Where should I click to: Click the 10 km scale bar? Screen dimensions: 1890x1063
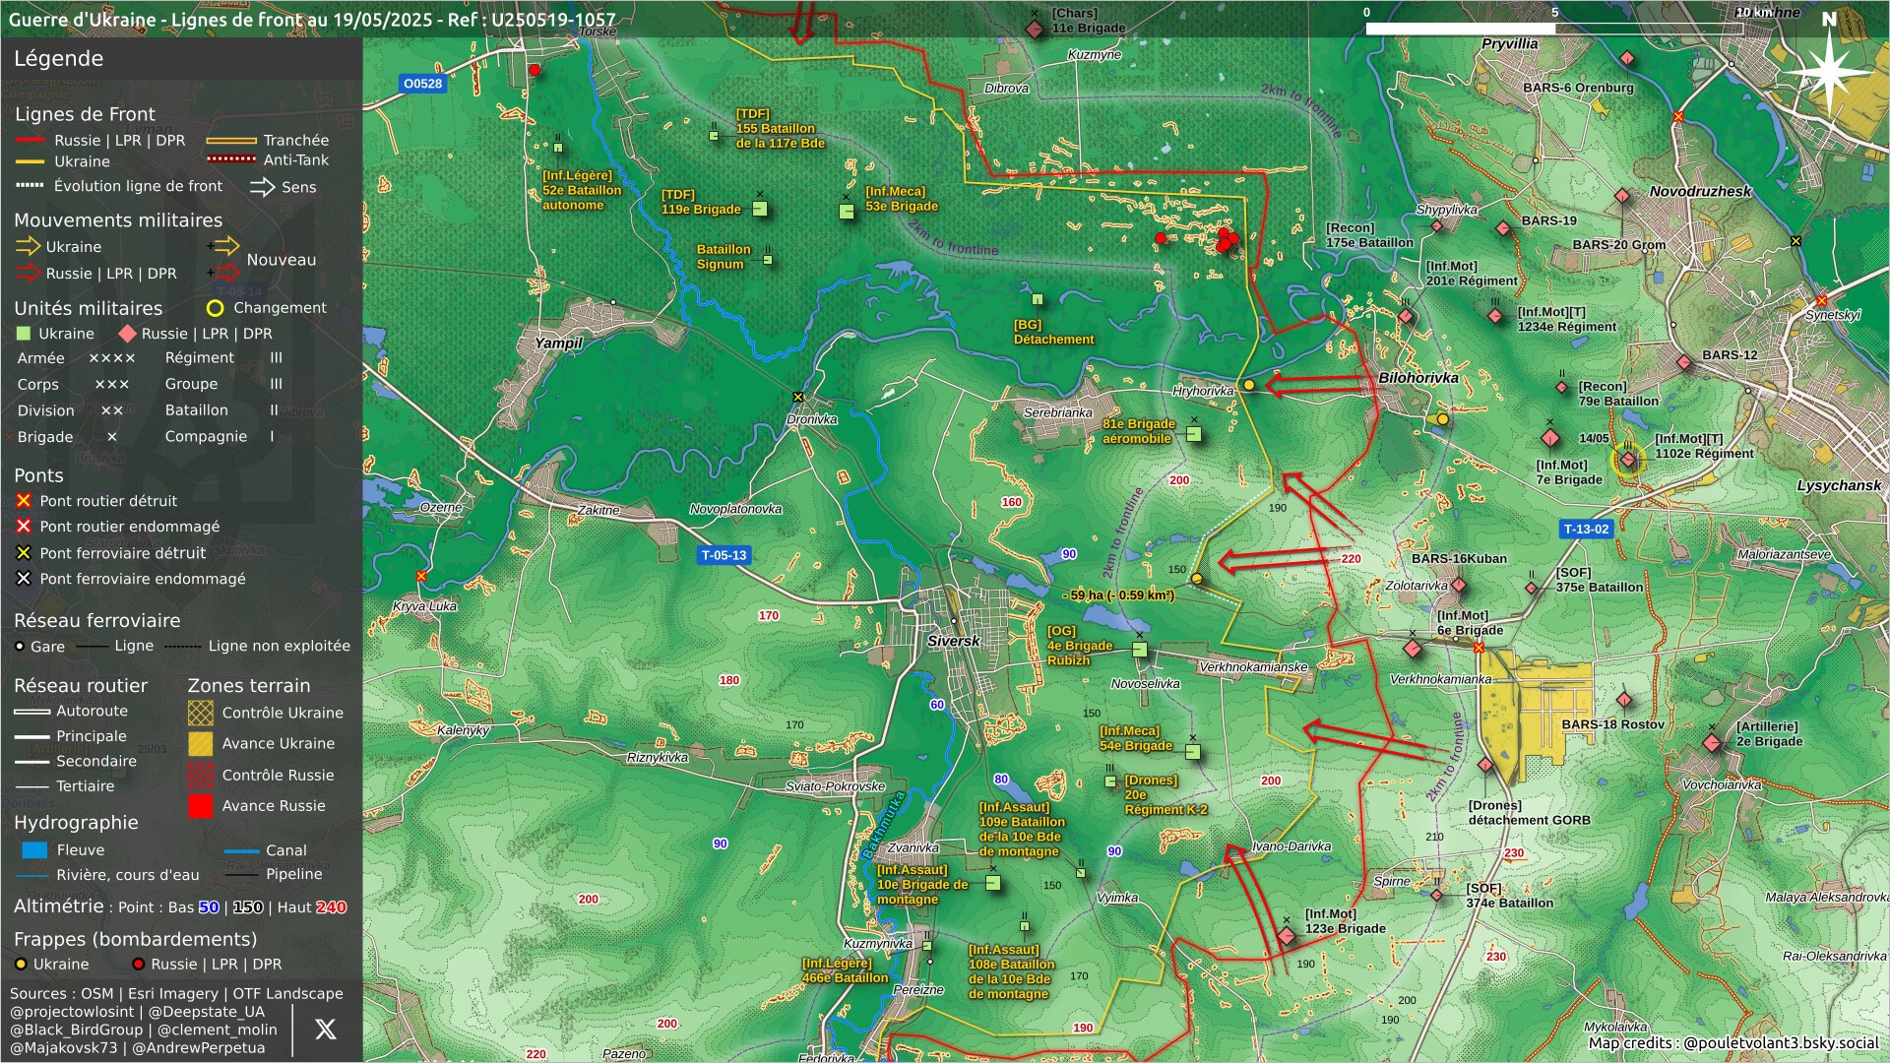(x=1554, y=29)
